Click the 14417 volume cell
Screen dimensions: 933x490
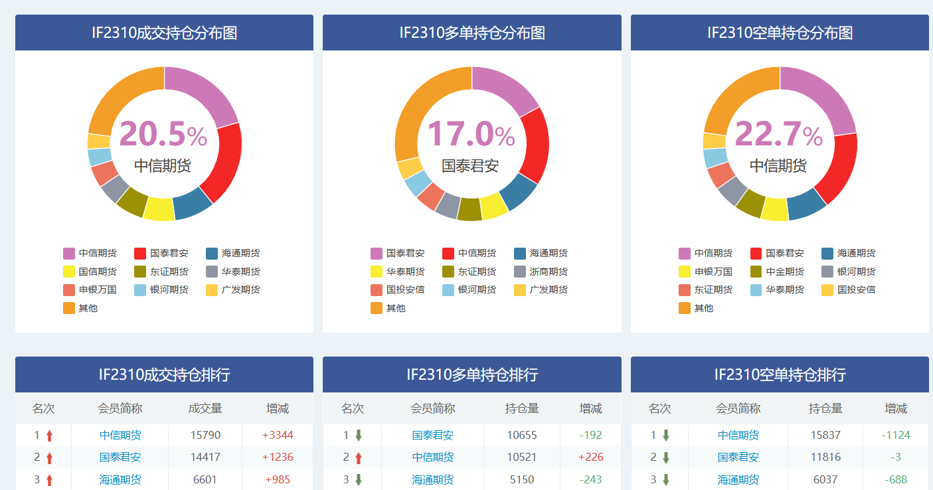205,457
